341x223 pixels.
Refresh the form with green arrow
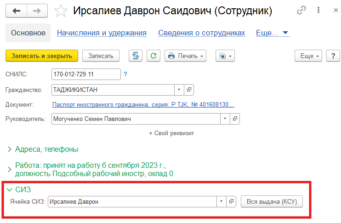point(153,56)
